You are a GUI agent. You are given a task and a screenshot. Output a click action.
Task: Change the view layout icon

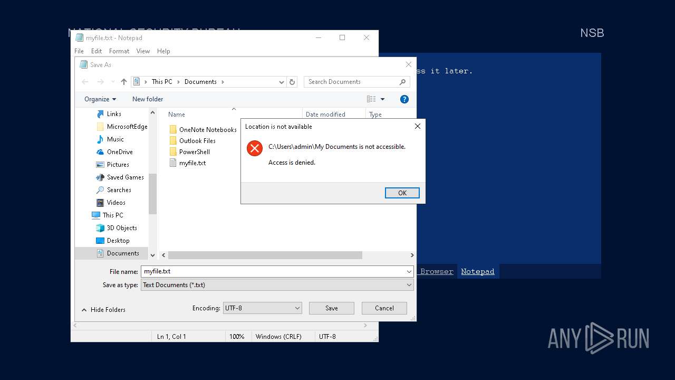(371, 99)
